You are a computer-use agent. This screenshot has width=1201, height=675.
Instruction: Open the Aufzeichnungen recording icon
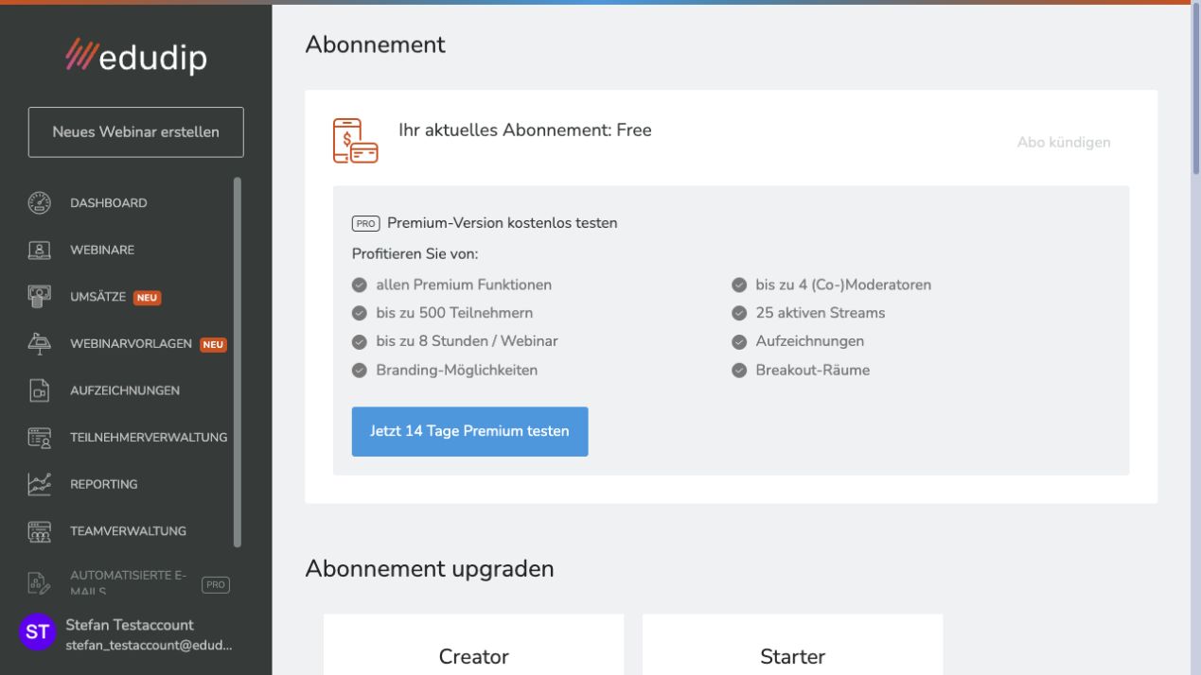(39, 390)
